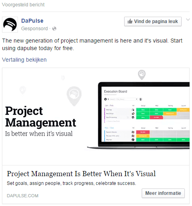This screenshot has width=192, height=206.
Task: Open the DAPULSE.COM domain link
Action: (x=23, y=196)
